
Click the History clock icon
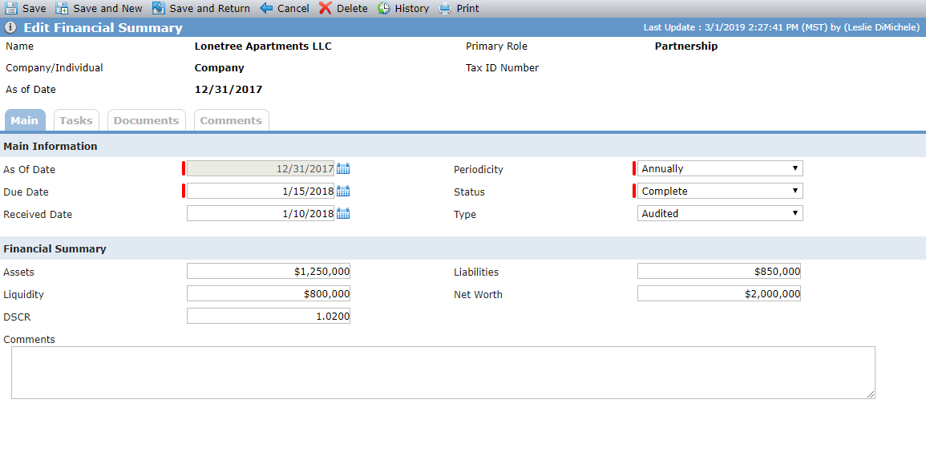pyautogui.click(x=384, y=8)
